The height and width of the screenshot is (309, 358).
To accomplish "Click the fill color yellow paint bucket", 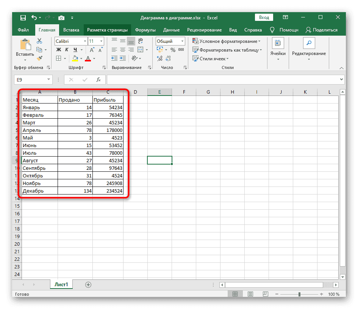I will pyautogui.click(x=75, y=58).
